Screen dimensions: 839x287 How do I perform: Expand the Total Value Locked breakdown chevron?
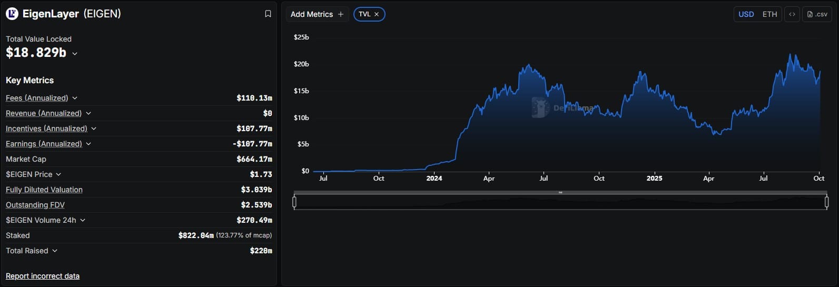pyautogui.click(x=75, y=54)
